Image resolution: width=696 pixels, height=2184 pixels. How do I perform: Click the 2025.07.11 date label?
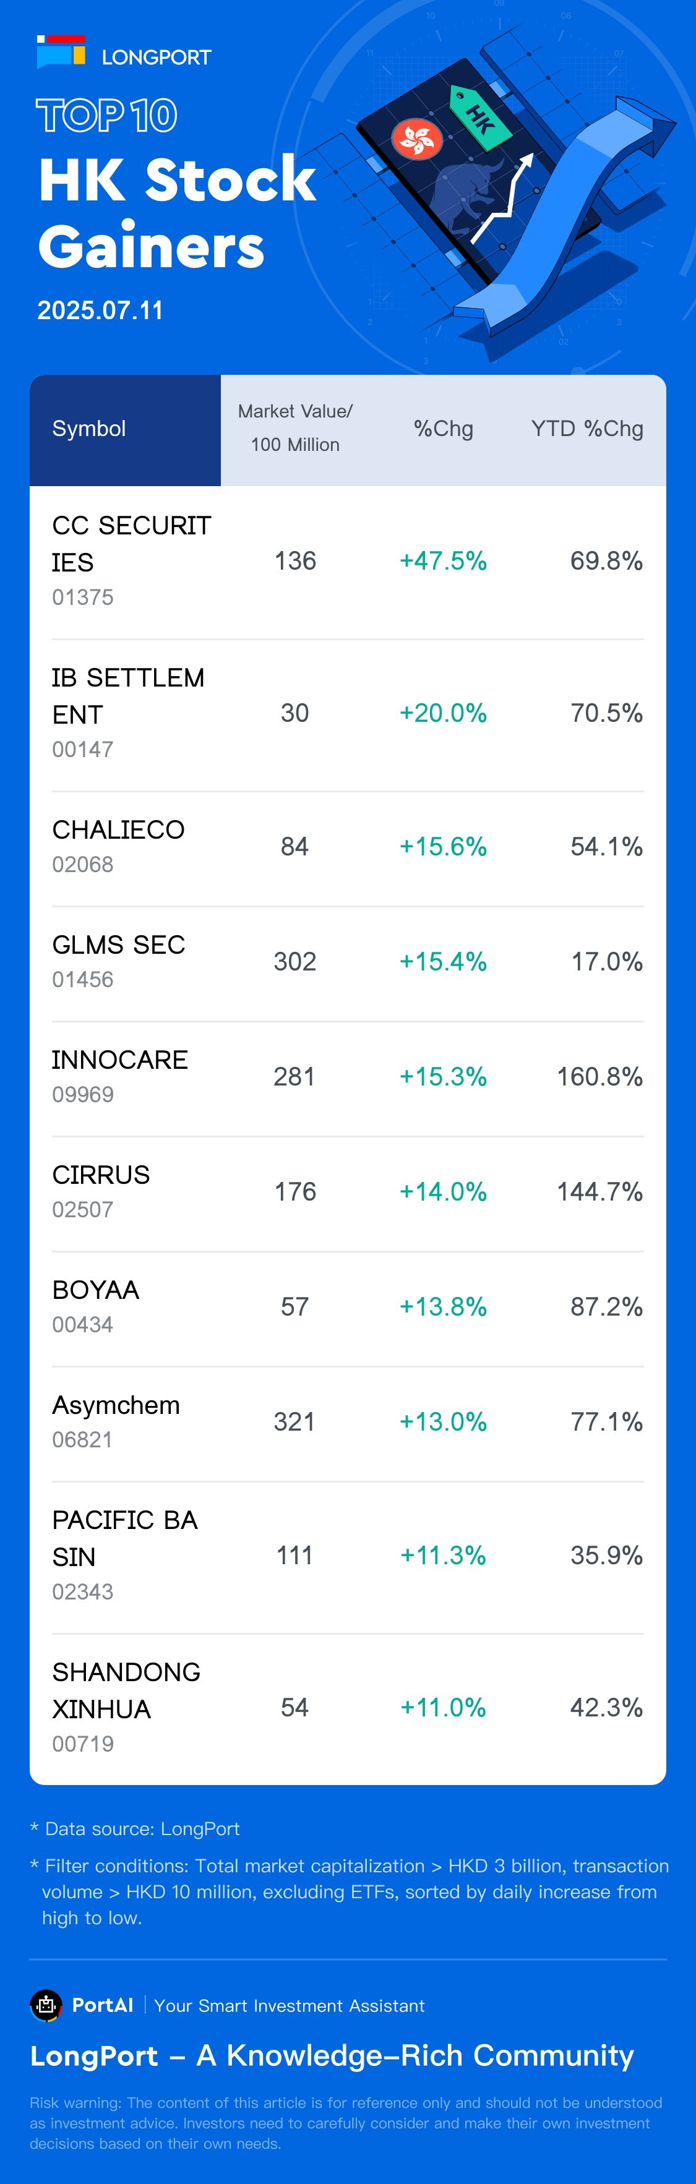pyautogui.click(x=100, y=310)
